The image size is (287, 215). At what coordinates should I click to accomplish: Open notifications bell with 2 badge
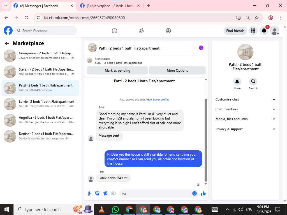click(264, 31)
